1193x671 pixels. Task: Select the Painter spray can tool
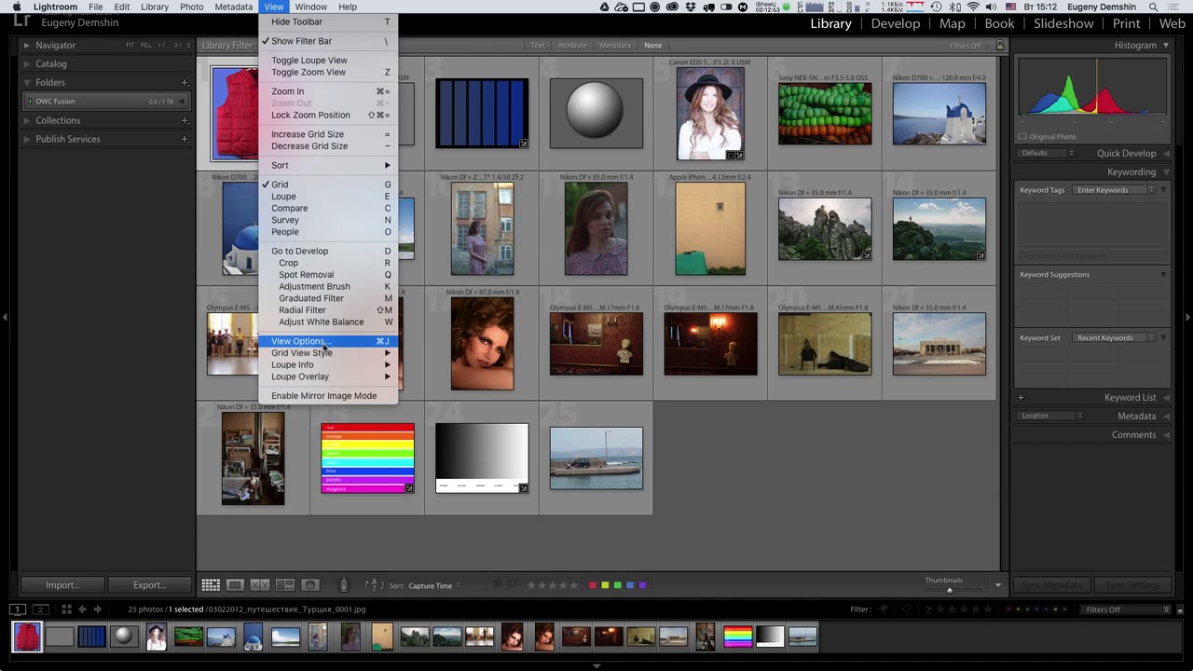click(343, 585)
